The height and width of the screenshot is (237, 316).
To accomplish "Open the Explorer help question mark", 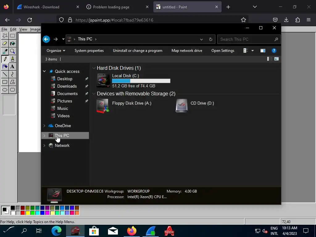I will coord(274,51).
